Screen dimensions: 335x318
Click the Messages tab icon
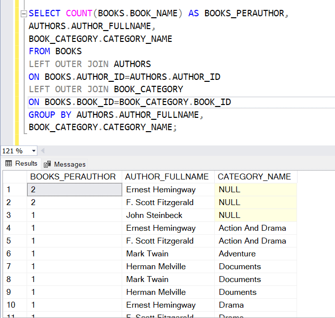point(47,164)
